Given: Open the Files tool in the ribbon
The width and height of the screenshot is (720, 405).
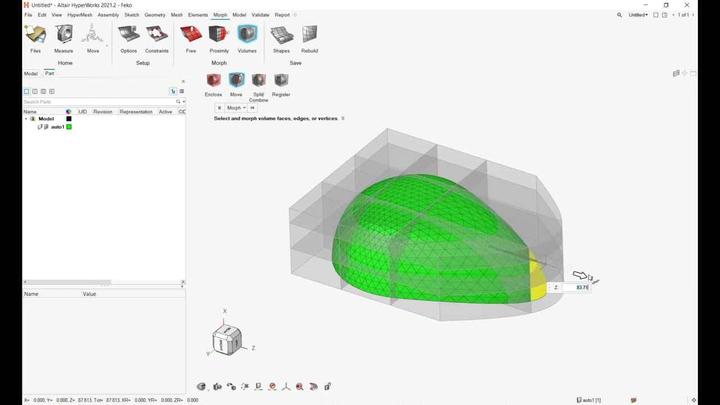Looking at the screenshot, I should coord(35,39).
